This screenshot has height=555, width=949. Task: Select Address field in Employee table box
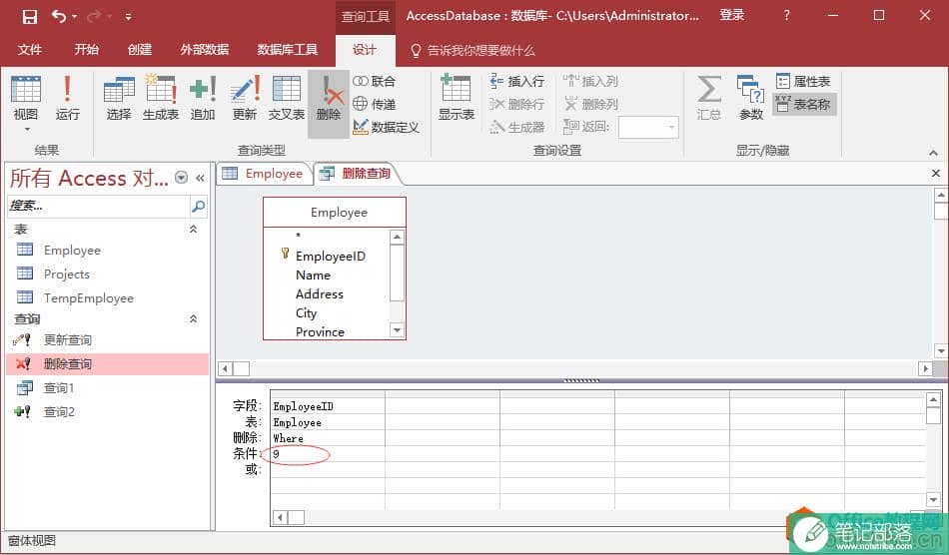click(x=320, y=294)
